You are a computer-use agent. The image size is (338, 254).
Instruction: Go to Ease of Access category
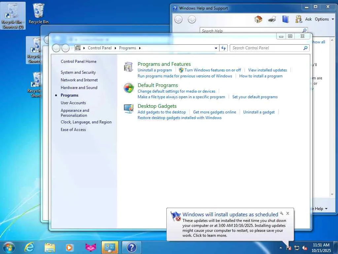click(73, 130)
